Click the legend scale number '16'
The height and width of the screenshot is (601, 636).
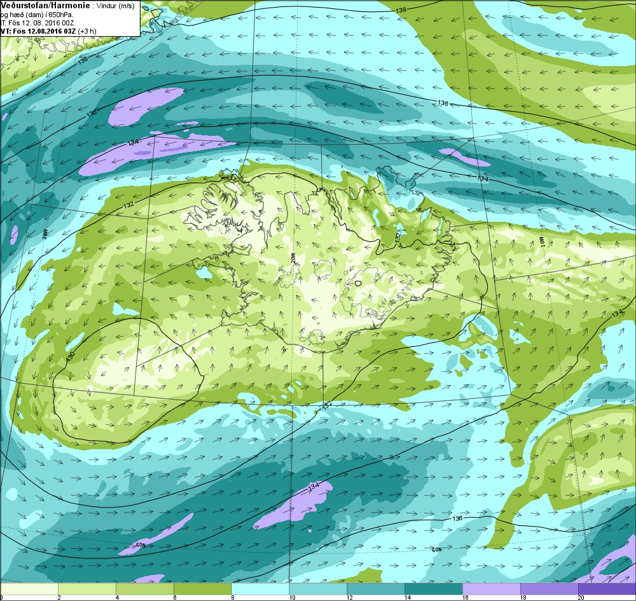tap(466, 597)
